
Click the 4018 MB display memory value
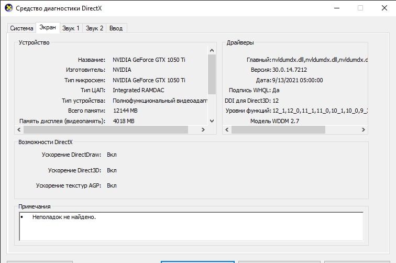tap(124, 121)
